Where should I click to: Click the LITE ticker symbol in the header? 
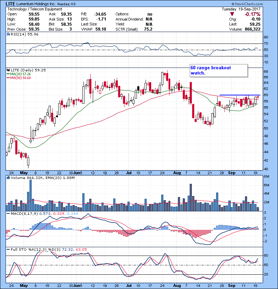[x=10, y=4]
